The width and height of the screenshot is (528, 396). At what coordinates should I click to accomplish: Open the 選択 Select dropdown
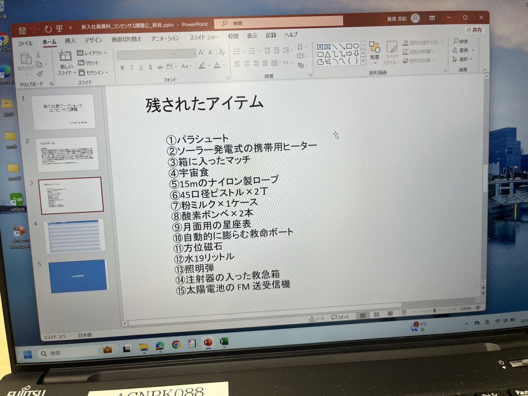463,59
